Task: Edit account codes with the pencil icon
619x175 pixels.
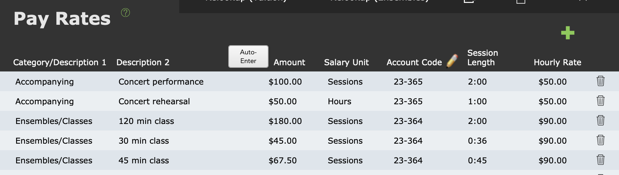Action: pyautogui.click(x=452, y=61)
